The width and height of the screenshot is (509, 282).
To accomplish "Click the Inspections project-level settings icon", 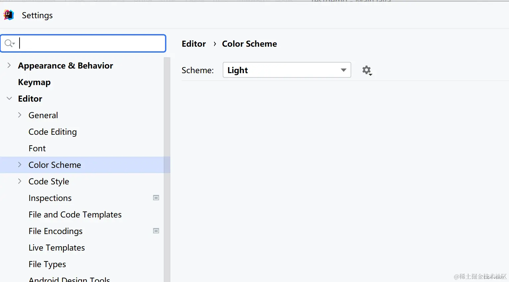I will [x=156, y=198].
